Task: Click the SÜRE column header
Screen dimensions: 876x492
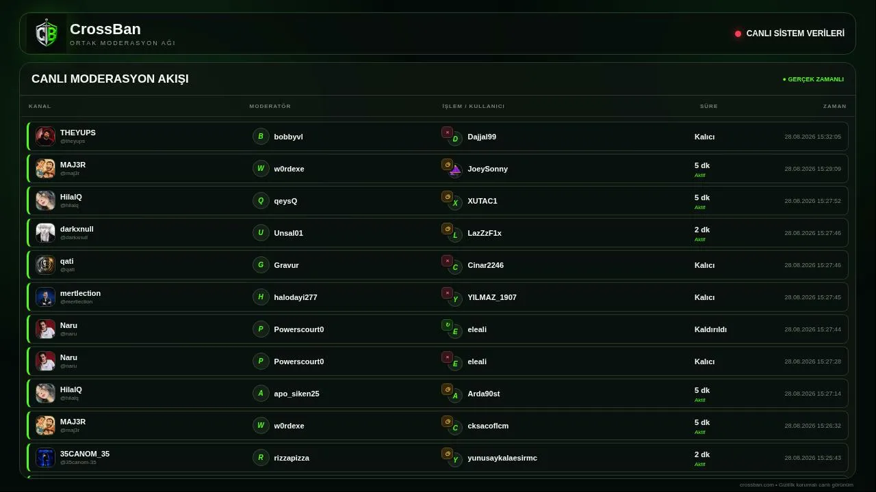Action: [x=708, y=106]
